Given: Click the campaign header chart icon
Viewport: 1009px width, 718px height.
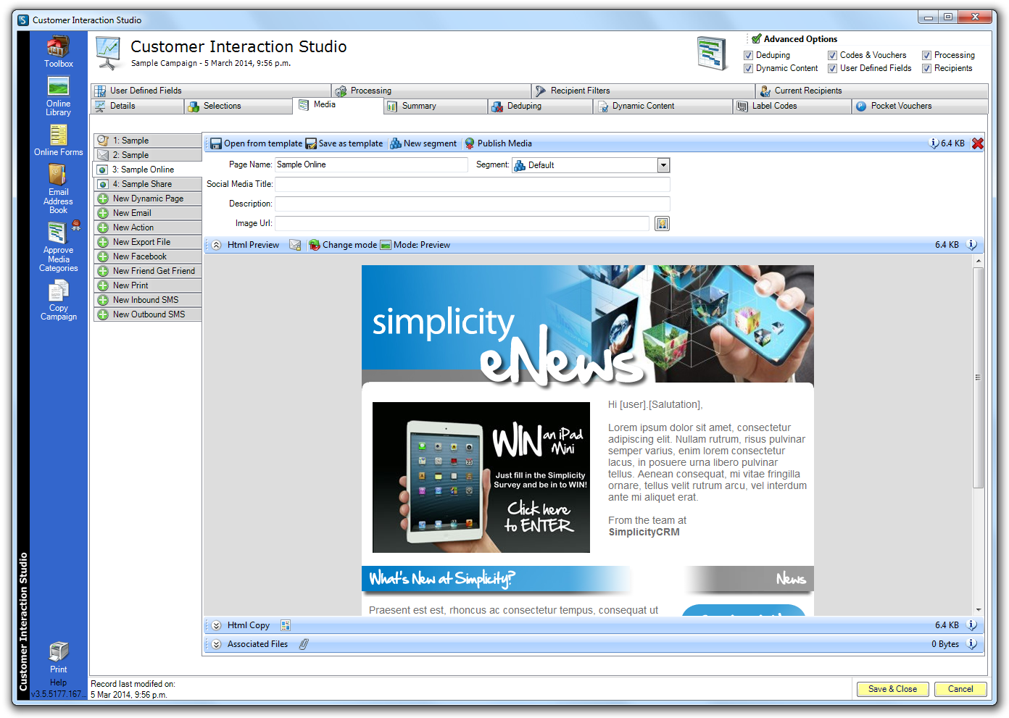Looking at the screenshot, I should point(108,53).
